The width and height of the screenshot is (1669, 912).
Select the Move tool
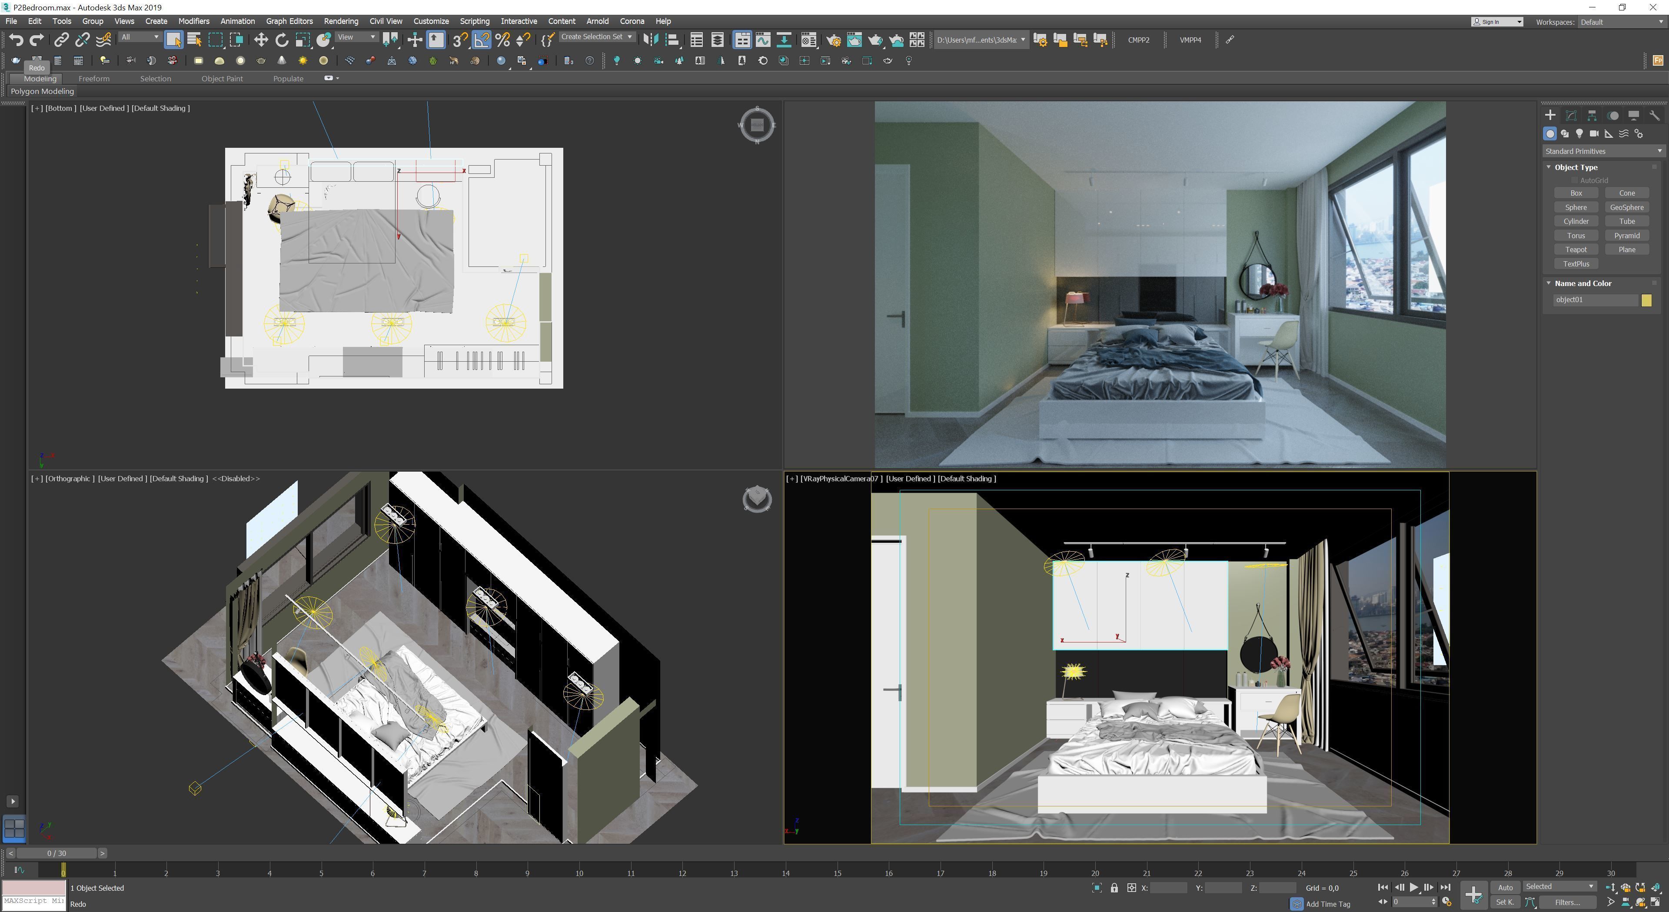coord(260,40)
